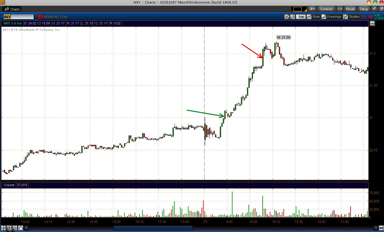The width and height of the screenshot is (384, 232).
Task: Click the O: 21.17 open value
Action: tap(58, 23)
